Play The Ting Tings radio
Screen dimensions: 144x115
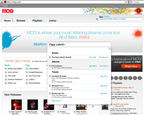pyautogui.click(x=27, y=76)
